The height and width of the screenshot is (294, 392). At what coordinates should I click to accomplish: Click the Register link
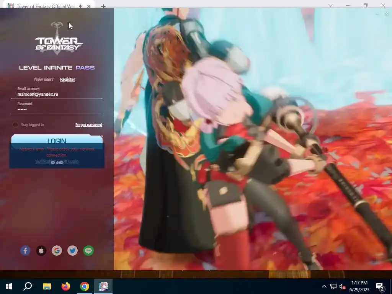point(67,79)
